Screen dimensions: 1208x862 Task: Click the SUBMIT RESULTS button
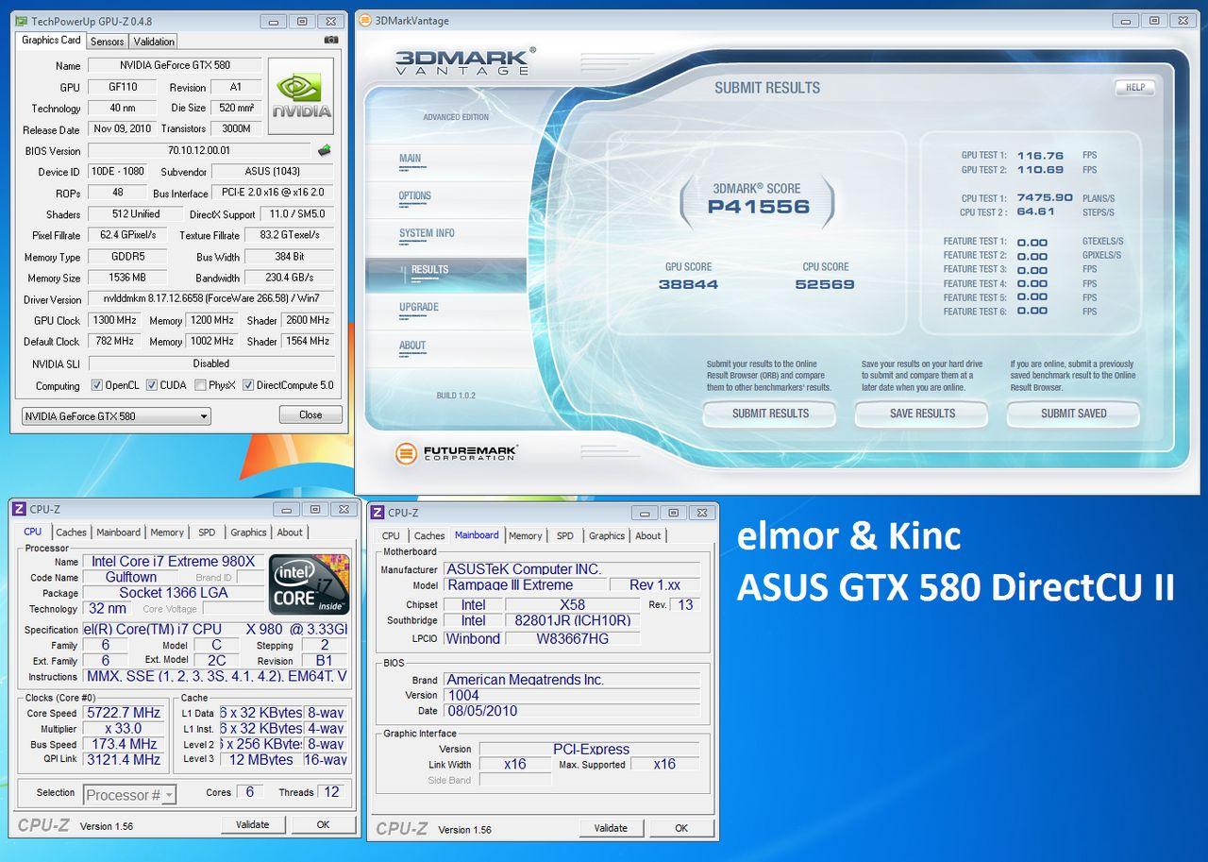click(770, 414)
